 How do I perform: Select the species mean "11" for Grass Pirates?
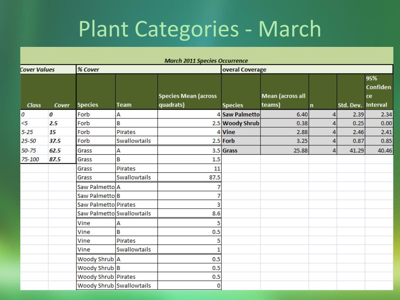tap(217, 169)
